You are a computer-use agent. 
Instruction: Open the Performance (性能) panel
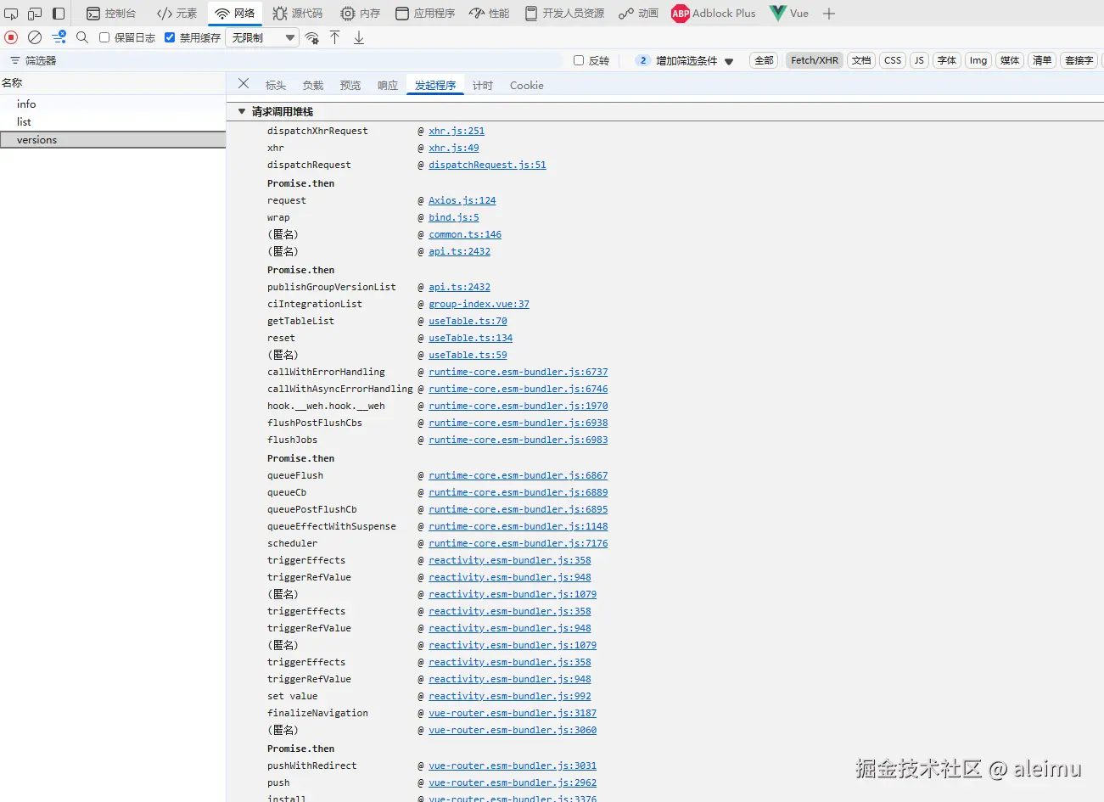point(490,14)
